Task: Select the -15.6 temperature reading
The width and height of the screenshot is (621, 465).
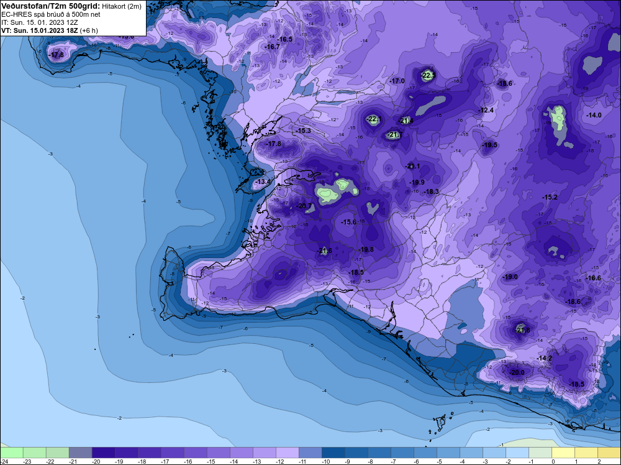Action: click(x=349, y=222)
